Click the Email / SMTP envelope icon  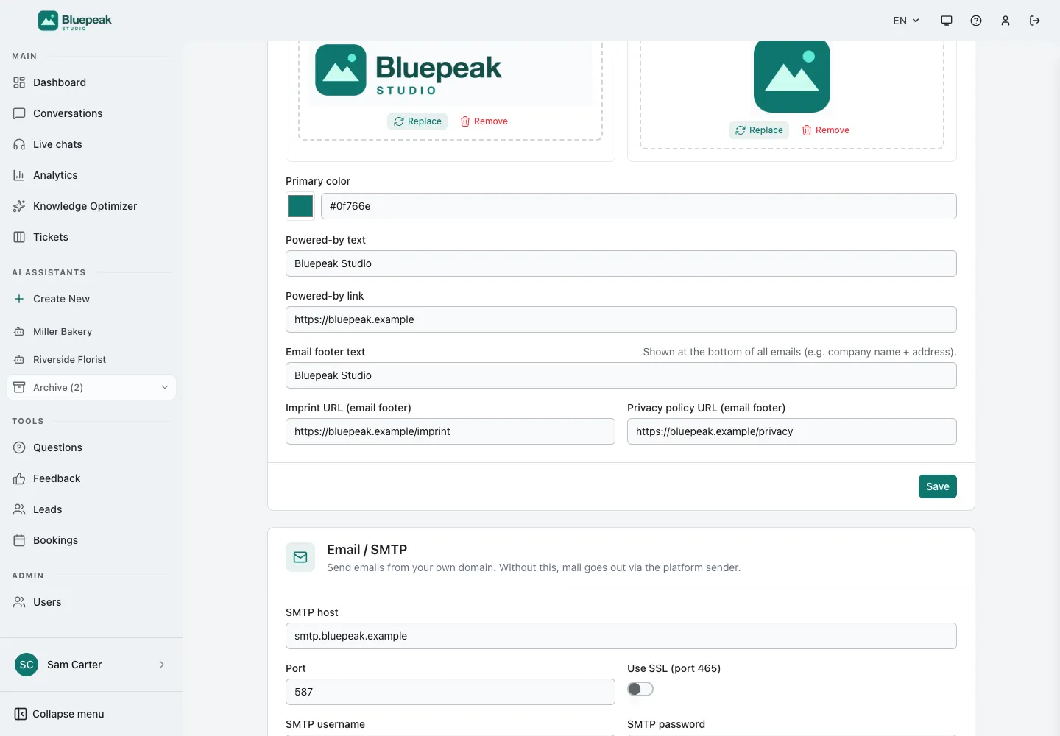[300, 557]
